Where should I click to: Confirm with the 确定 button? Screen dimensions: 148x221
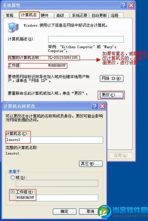(x=65, y=212)
